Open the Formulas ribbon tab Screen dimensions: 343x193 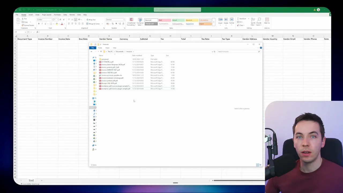tap(57, 15)
